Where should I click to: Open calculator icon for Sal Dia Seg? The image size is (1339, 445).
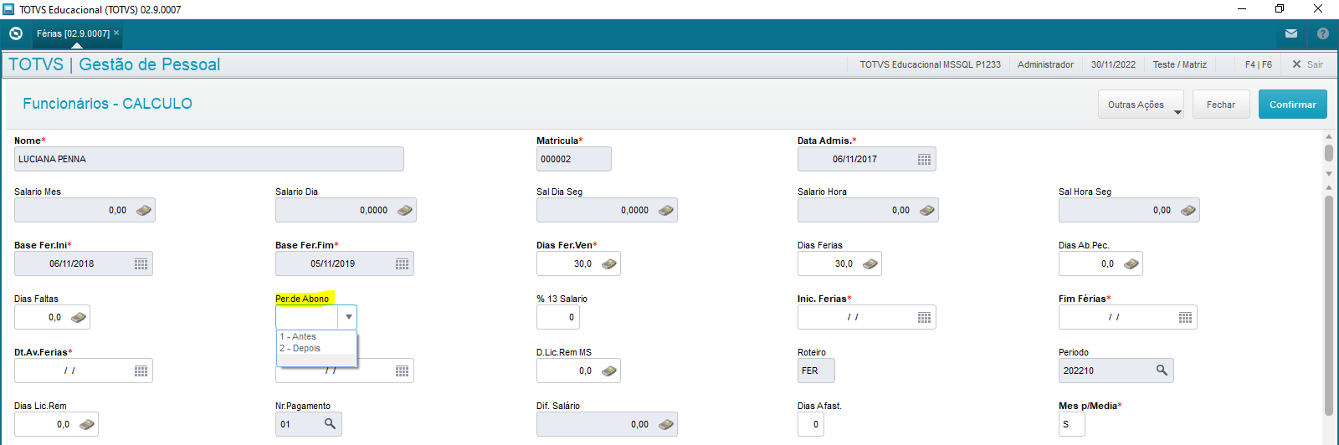[x=666, y=210]
